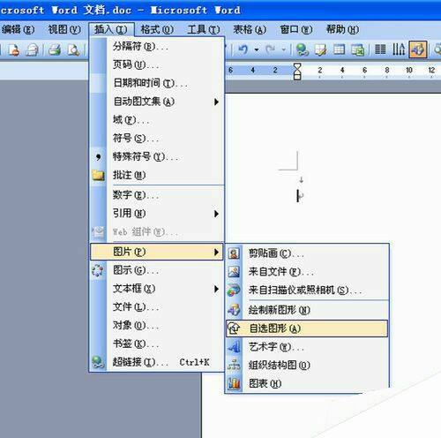The height and width of the screenshot is (438, 441).
Task: Click the clip art icon beside 剪贴画
Action: pos(234,253)
